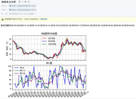Flag this email with the flag icon
136x99 pixels.
(x=22, y=2)
